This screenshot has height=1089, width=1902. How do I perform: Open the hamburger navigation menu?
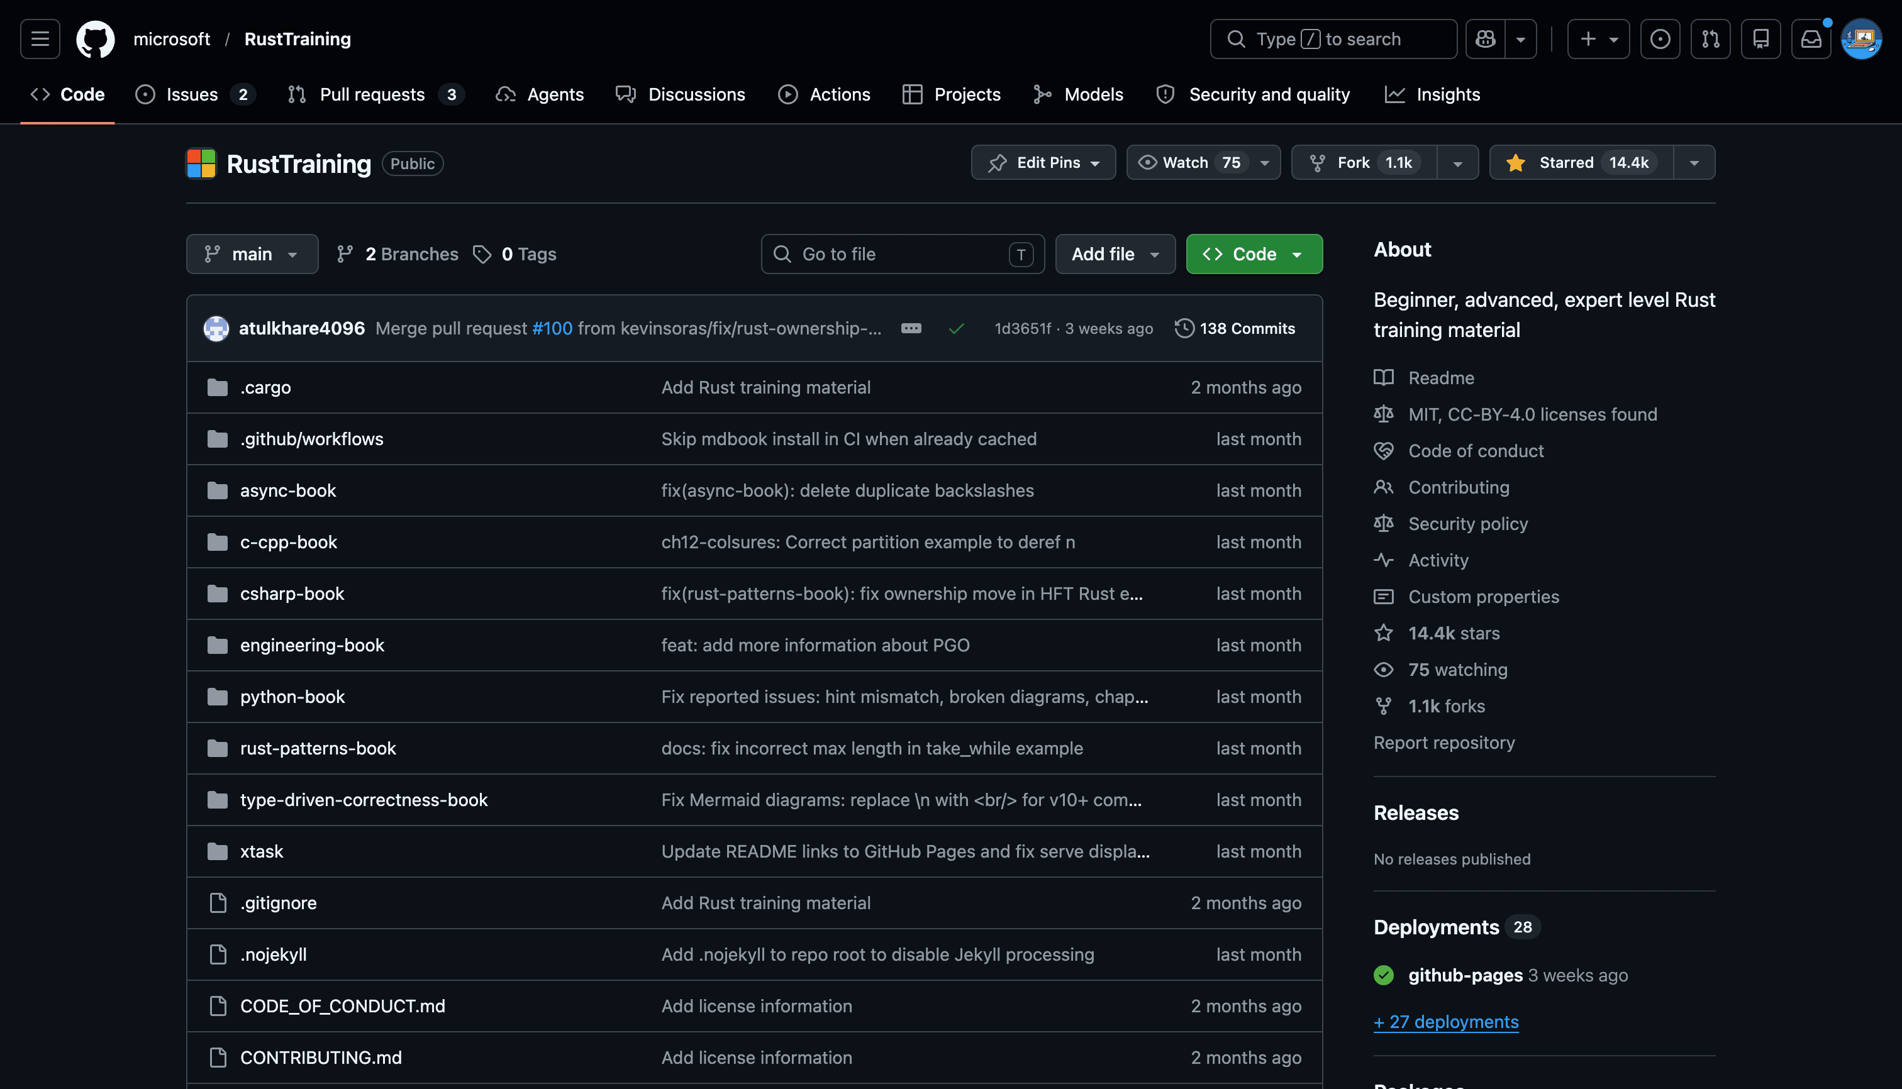click(x=40, y=39)
